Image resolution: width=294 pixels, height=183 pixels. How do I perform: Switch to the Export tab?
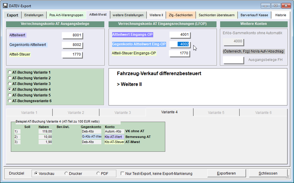pyautogui.click(x=13, y=15)
